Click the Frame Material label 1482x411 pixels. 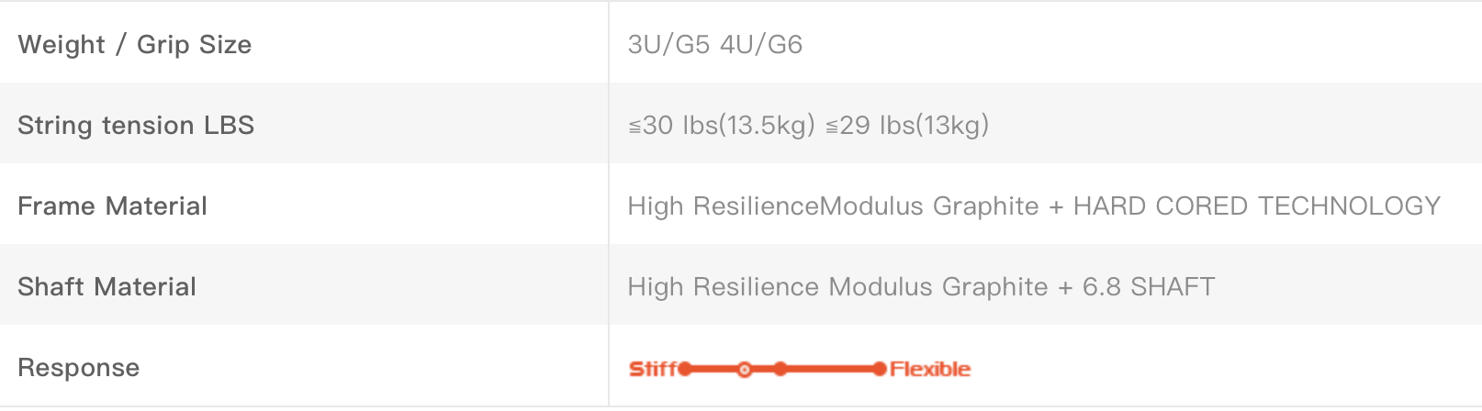(x=112, y=205)
